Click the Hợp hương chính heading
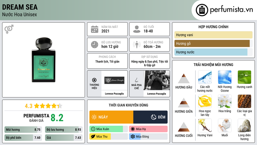257x145 pixels. [213, 27]
